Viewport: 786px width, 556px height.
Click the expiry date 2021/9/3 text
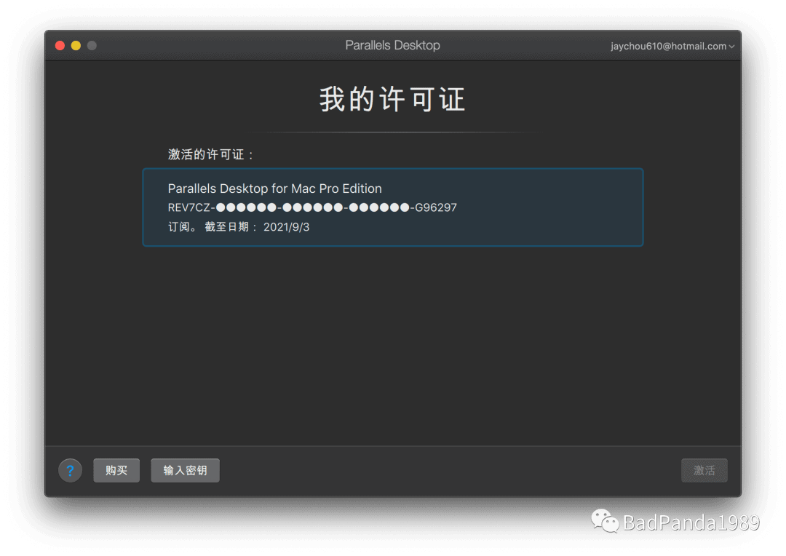[x=286, y=227]
